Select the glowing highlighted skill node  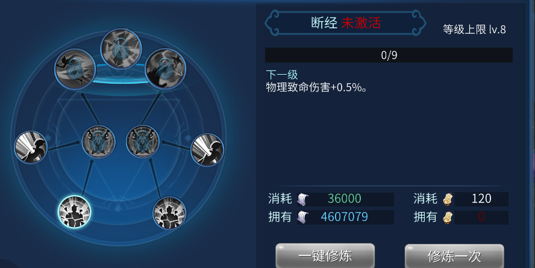[x=74, y=212]
